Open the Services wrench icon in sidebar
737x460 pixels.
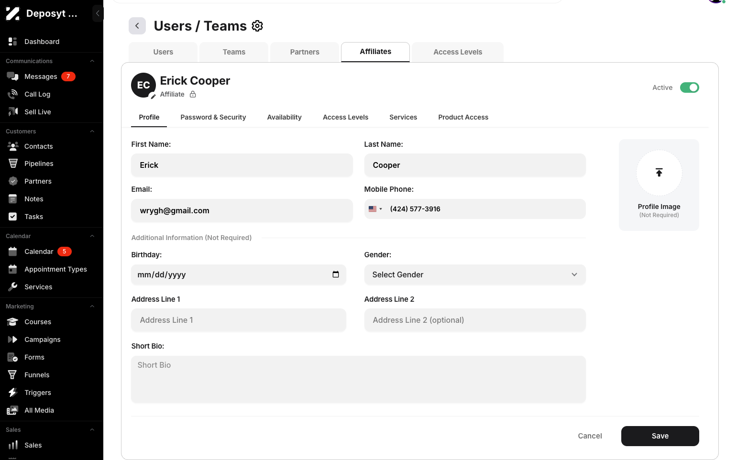coord(13,287)
